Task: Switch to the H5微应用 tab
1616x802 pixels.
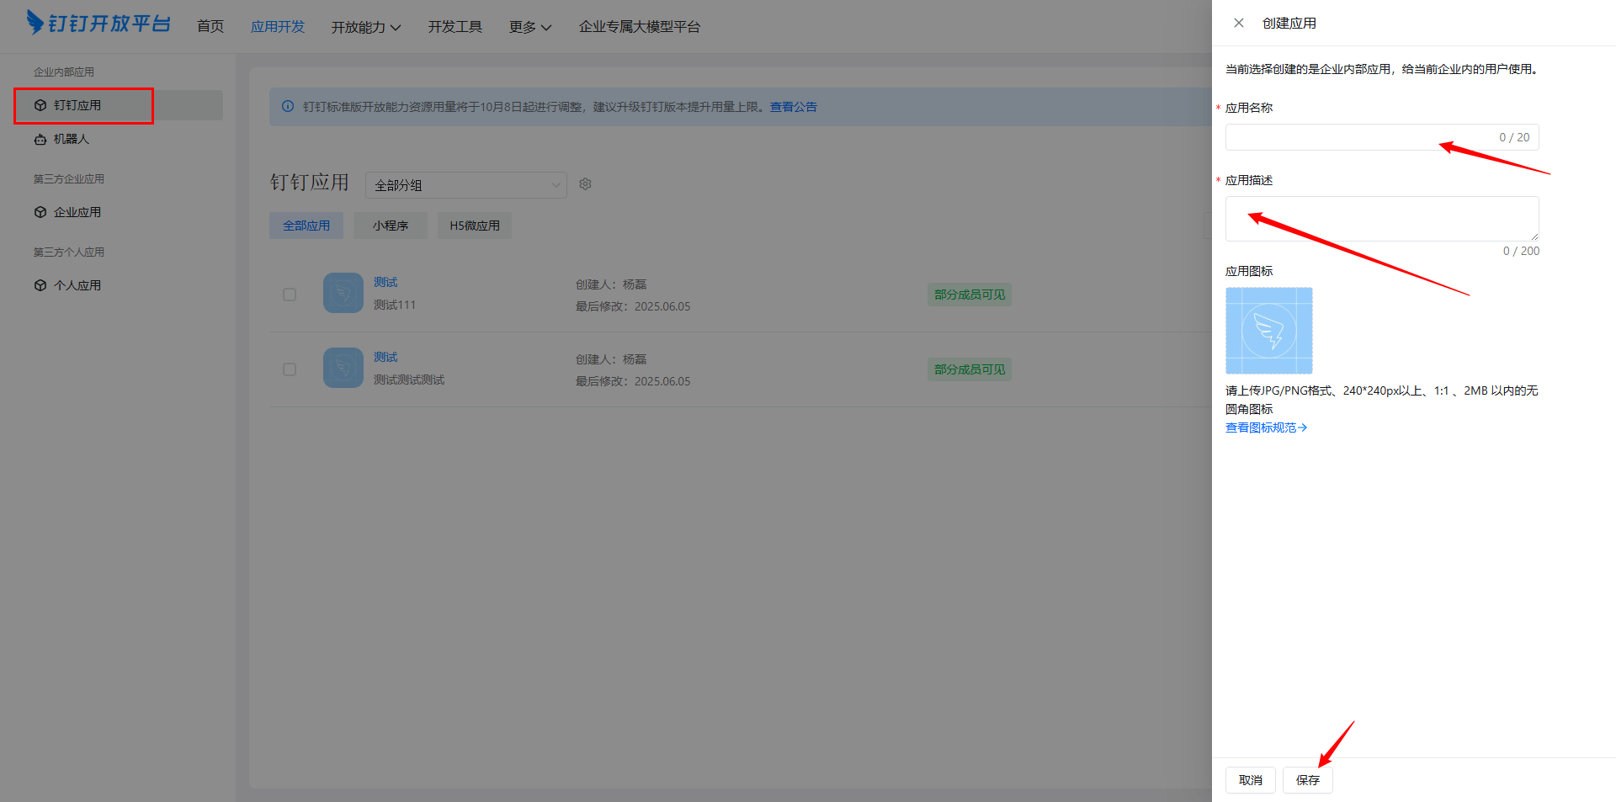Action: coord(475,226)
